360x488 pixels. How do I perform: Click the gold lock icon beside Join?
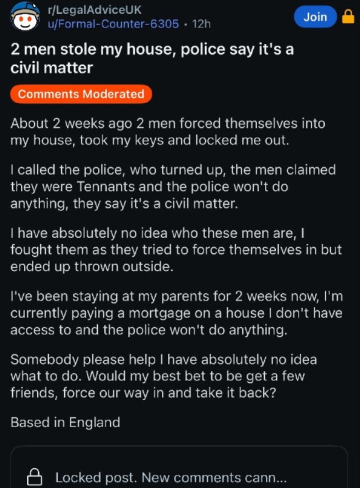point(347,17)
